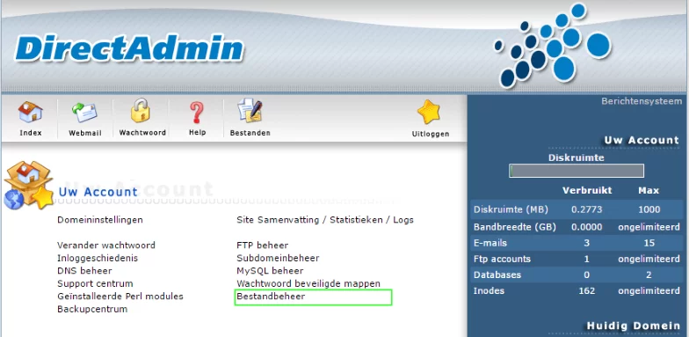Click the sidebar Uw Account heading

642,141
